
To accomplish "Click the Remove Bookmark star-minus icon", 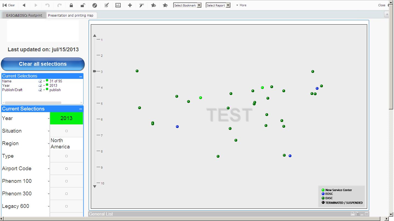I will 165,5.
